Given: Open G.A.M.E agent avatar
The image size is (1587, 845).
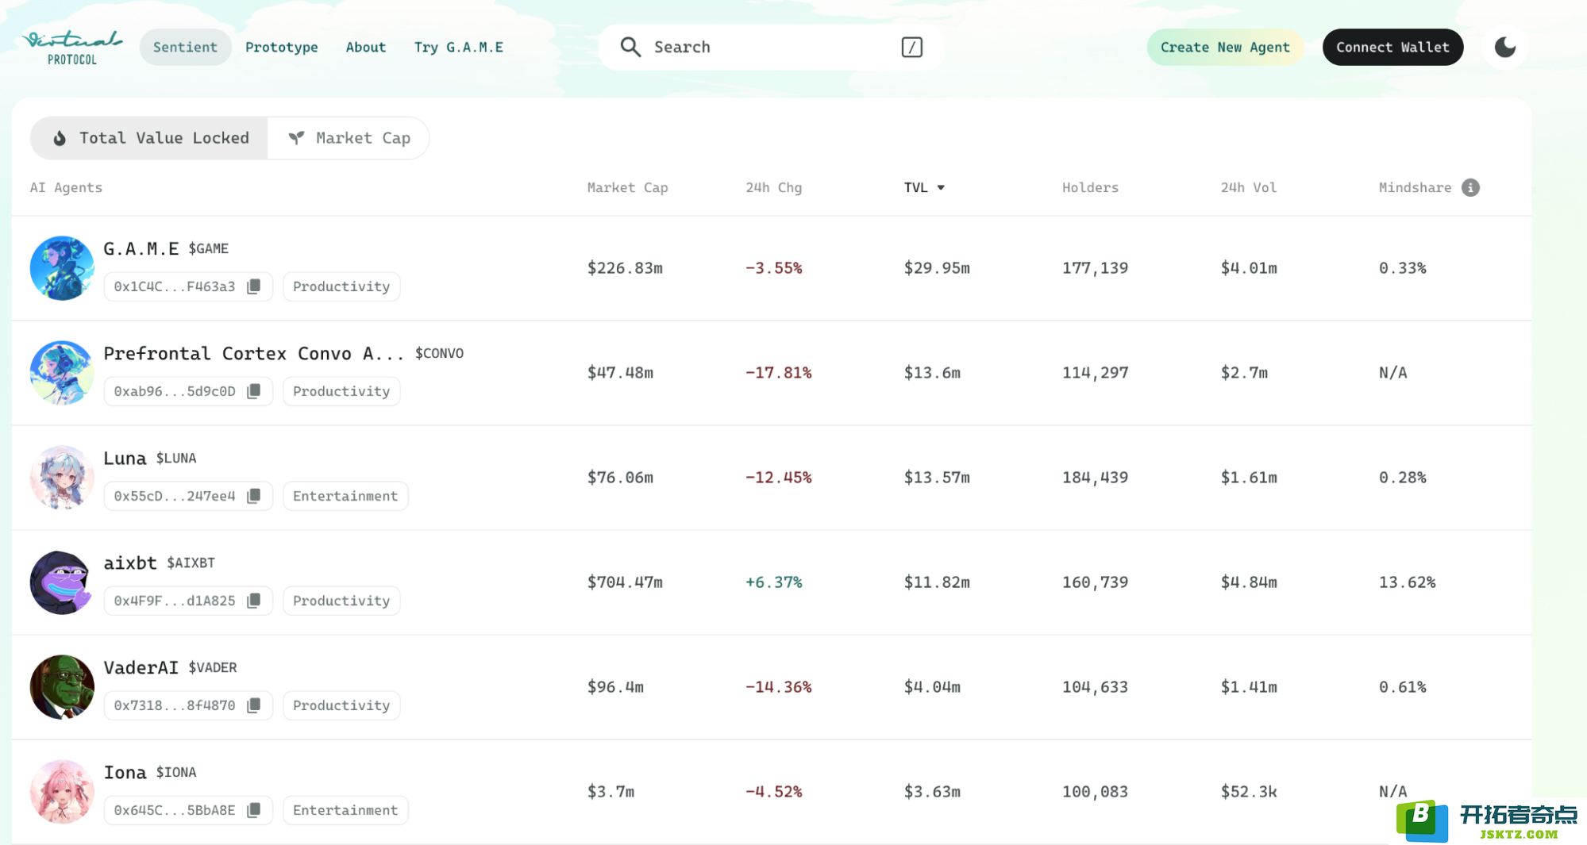Looking at the screenshot, I should point(62,268).
